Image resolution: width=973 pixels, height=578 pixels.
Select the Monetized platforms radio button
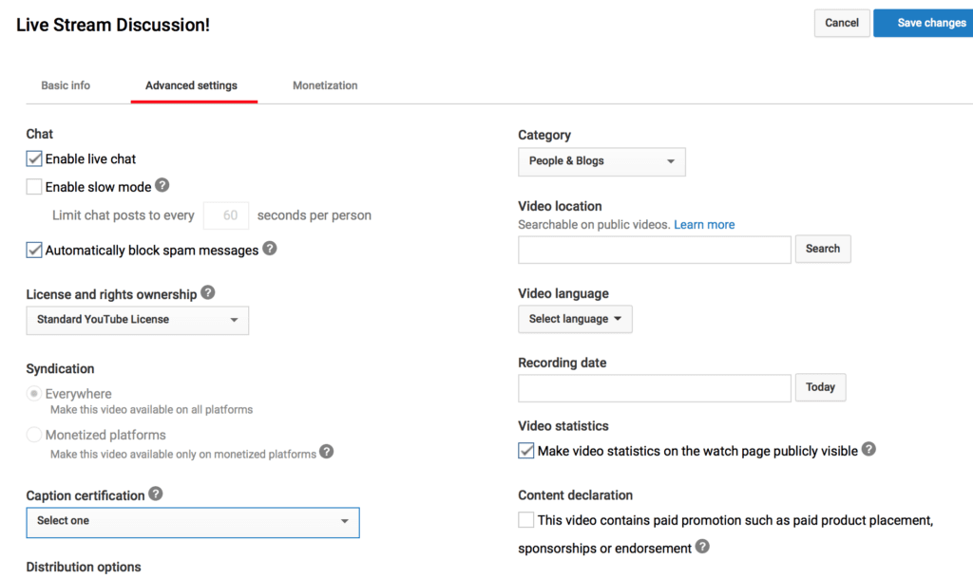coord(34,435)
